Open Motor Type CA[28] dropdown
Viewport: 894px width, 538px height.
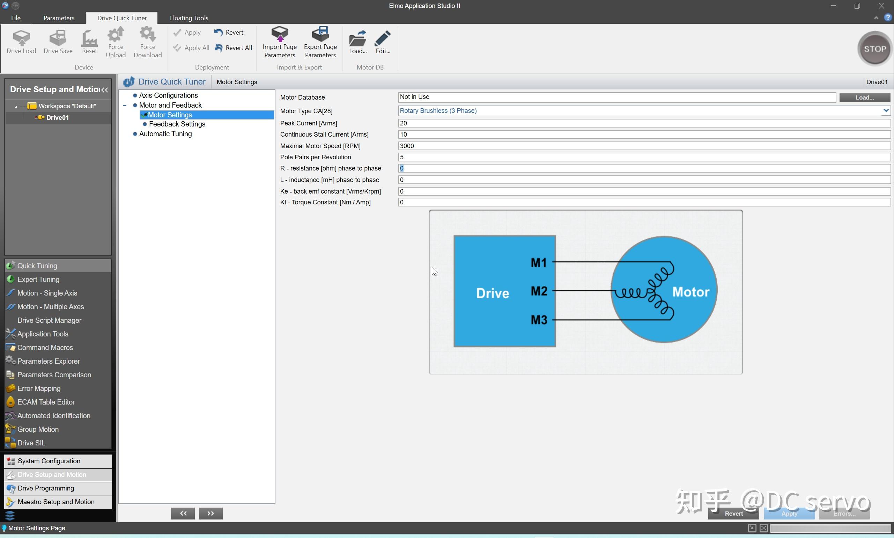tap(886, 111)
